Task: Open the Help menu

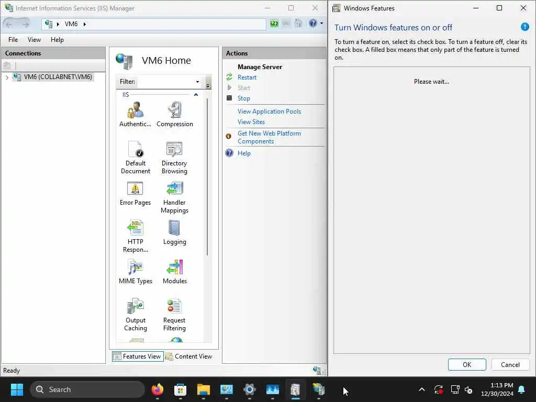Action: point(57,40)
